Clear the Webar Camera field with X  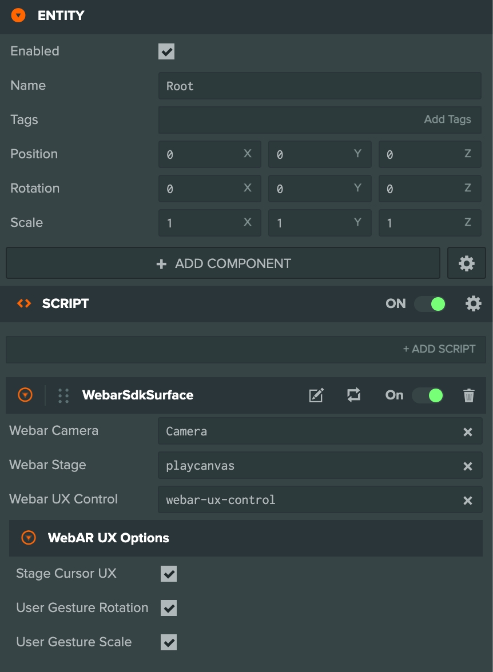tap(467, 432)
